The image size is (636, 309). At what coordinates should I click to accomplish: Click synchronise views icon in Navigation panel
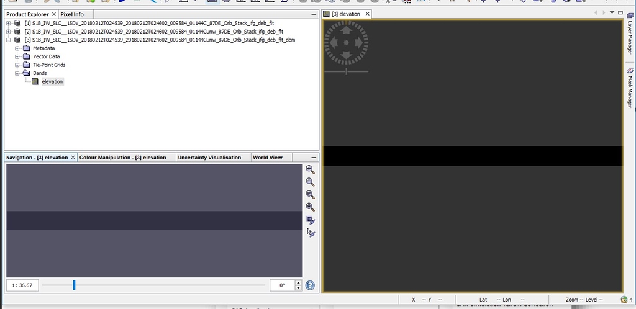click(311, 220)
